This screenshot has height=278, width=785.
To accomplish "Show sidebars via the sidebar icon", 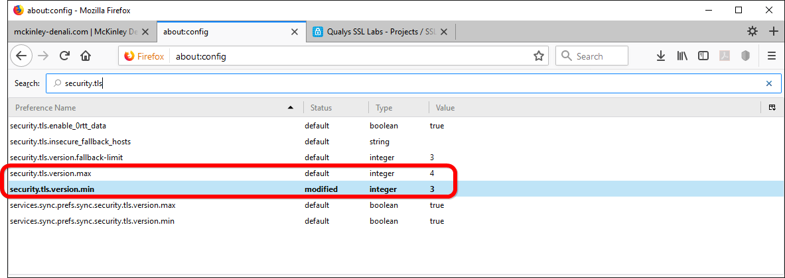I will click(x=703, y=56).
